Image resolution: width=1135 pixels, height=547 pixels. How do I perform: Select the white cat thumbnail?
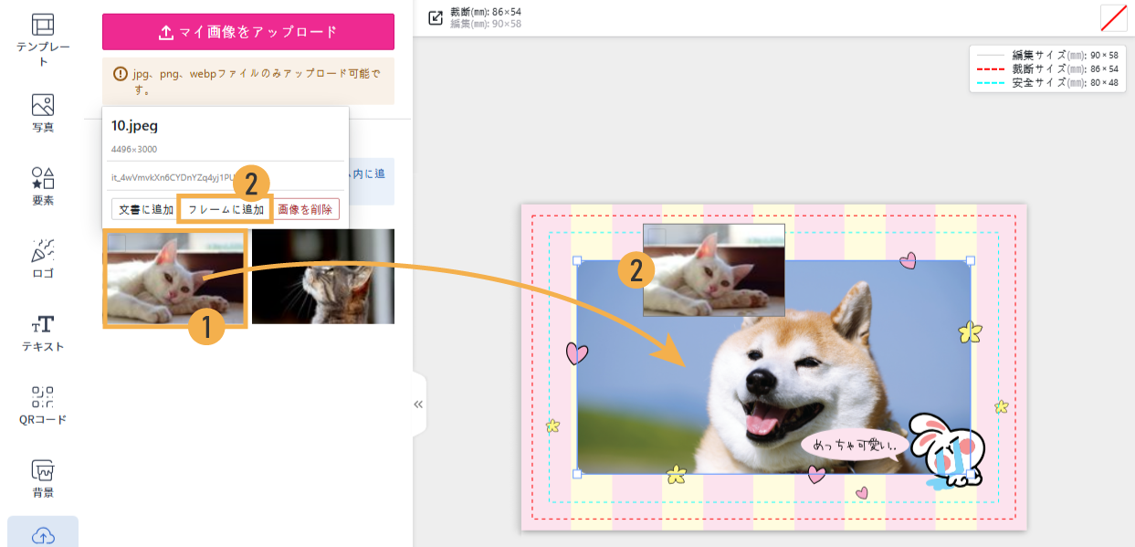[175, 278]
